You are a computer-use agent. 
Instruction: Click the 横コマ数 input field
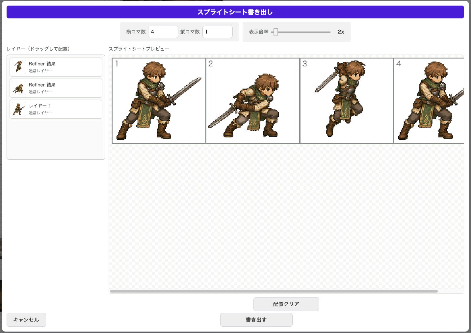(163, 32)
